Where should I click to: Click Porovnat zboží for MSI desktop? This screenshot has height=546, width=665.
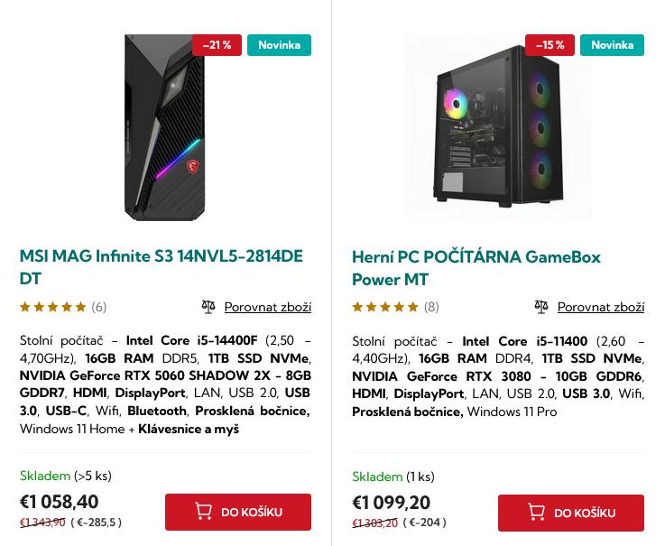(267, 307)
